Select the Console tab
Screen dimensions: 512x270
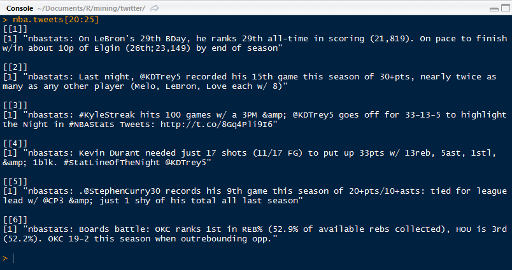pyautogui.click(x=20, y=8)
